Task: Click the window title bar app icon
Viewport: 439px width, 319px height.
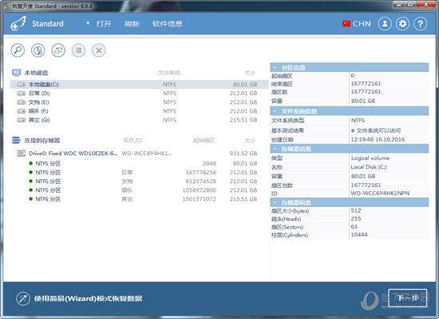Action: click(6, 6)
